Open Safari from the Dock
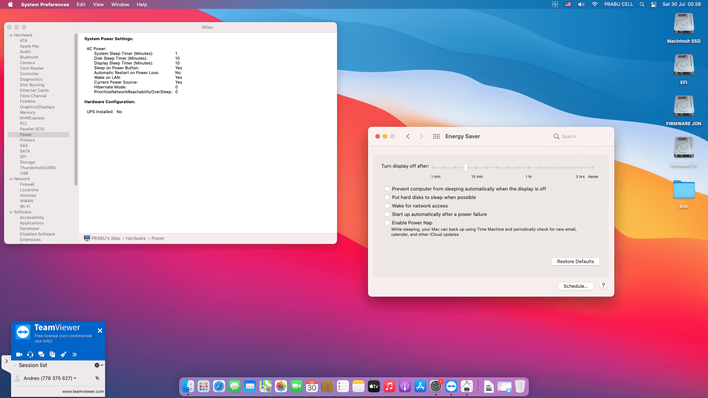Viewport: 708px width, 398px height. 219,386
